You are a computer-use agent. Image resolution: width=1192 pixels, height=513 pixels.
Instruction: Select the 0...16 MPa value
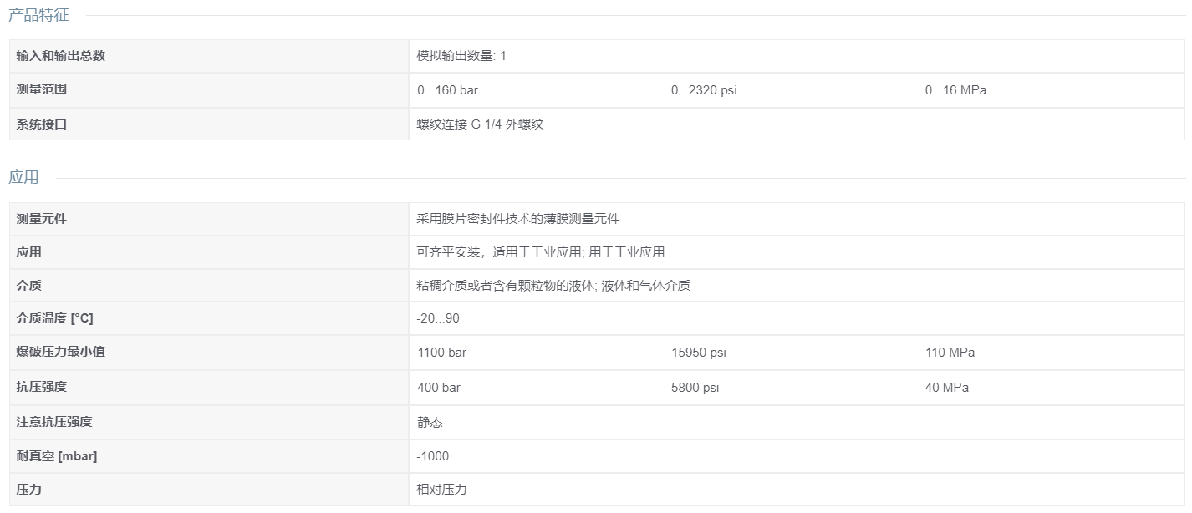click(955, 90)
